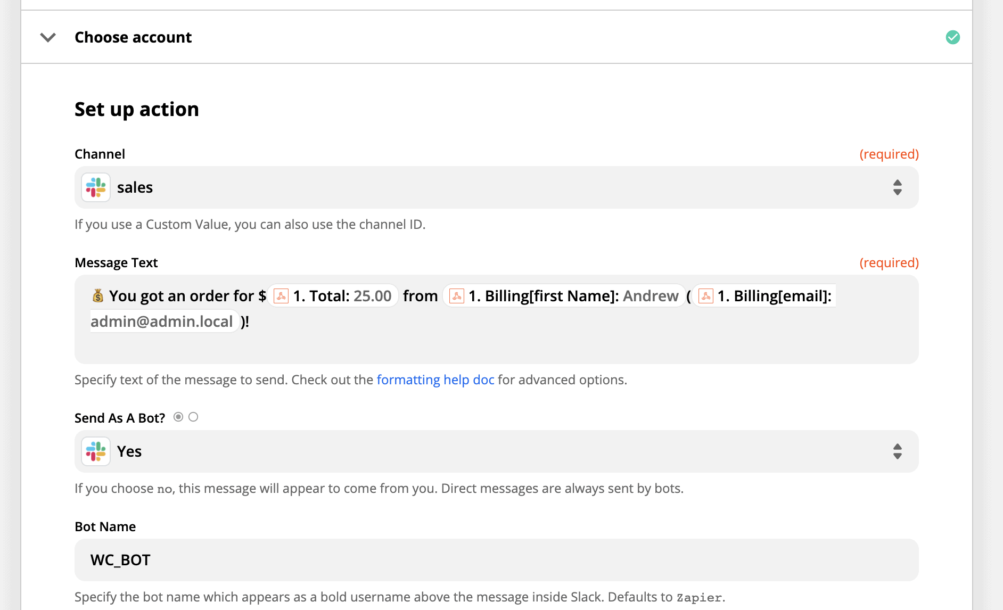Click the Message Text label
The height and width of the screenshot is (610, 1003).
tap(116, 262)
